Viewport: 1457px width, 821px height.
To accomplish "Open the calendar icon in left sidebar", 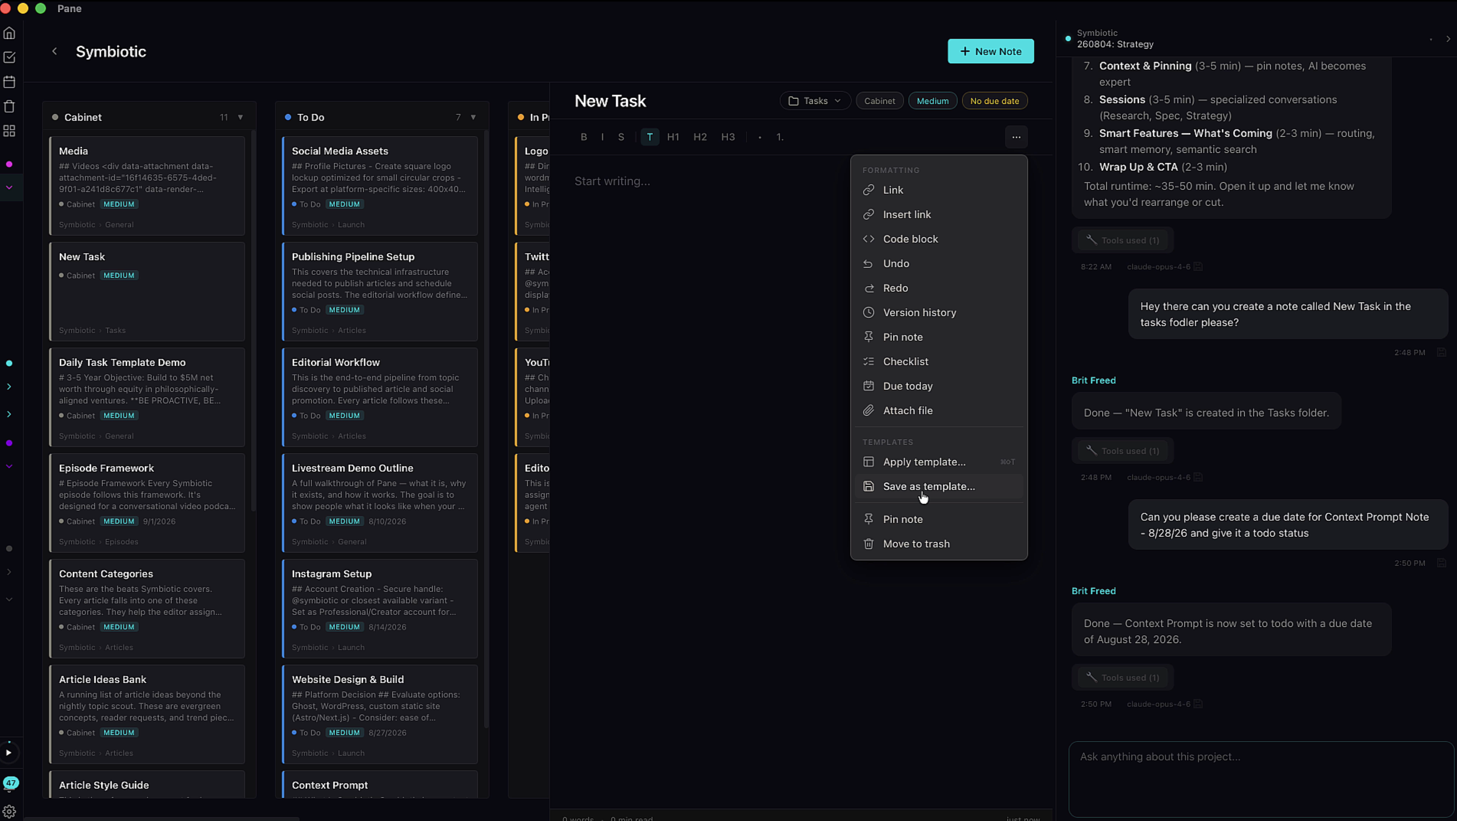I will point(9,82).
